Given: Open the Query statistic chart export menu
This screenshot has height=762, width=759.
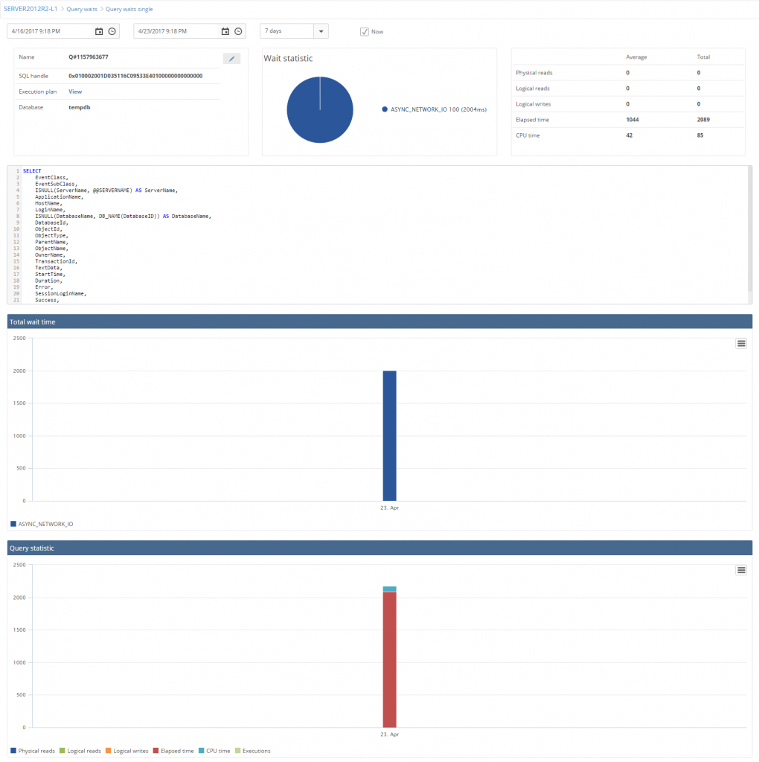Looking at the screenshot, I should click(x=740, y=569).
